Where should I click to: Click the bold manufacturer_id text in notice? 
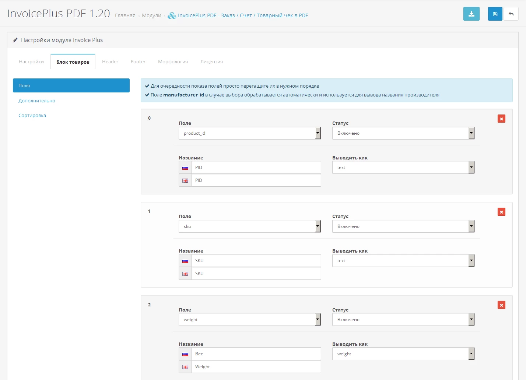tap(183, 95)
